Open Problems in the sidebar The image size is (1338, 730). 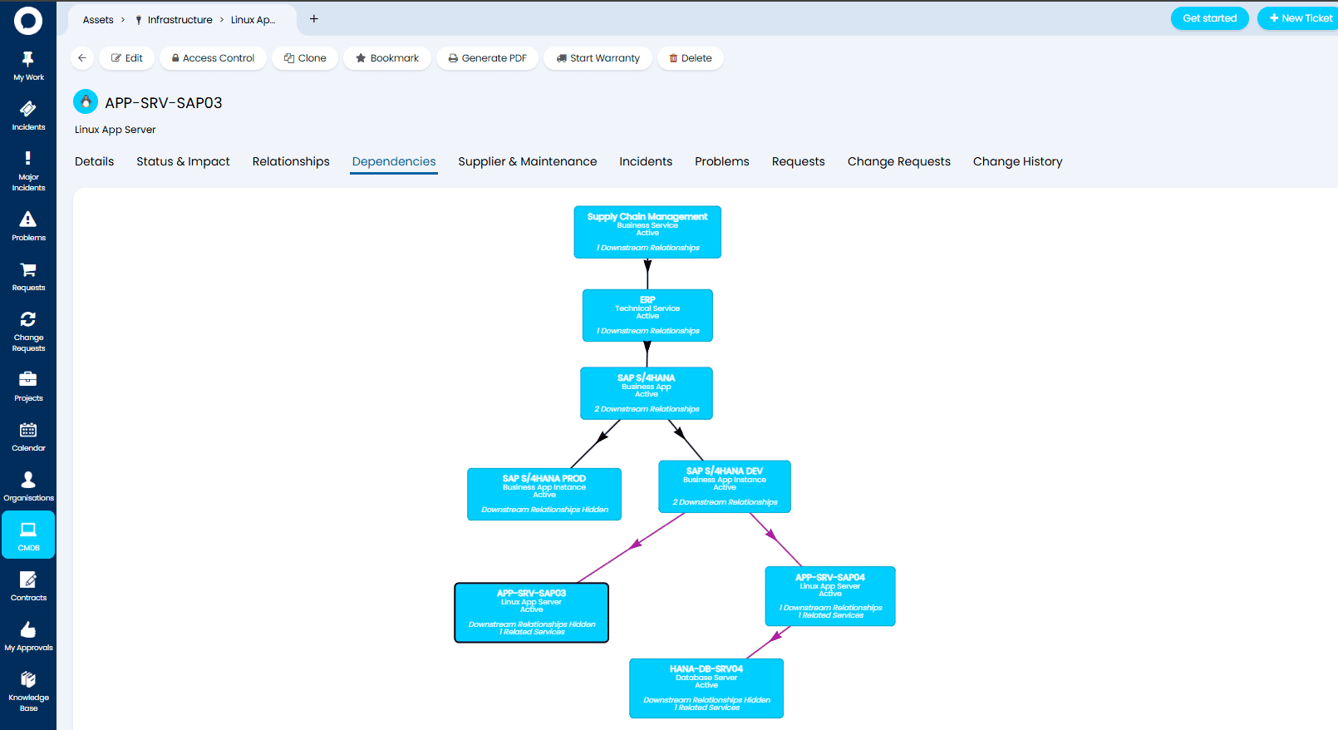[28, 226]
